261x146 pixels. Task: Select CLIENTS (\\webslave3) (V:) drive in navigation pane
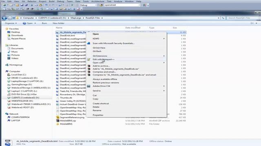pyautogui.click(x=25, y=98)
